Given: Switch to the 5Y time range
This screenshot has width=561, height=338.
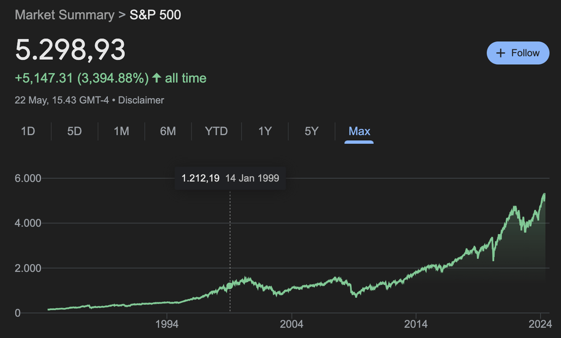Looking at the screenshot, I should tap(311, 131).
